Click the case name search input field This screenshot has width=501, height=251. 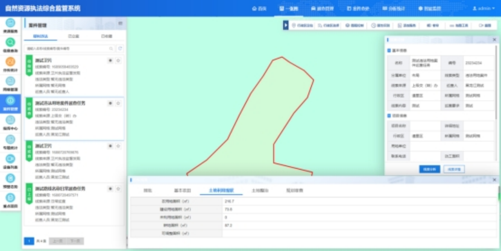(x=66, y=48)
